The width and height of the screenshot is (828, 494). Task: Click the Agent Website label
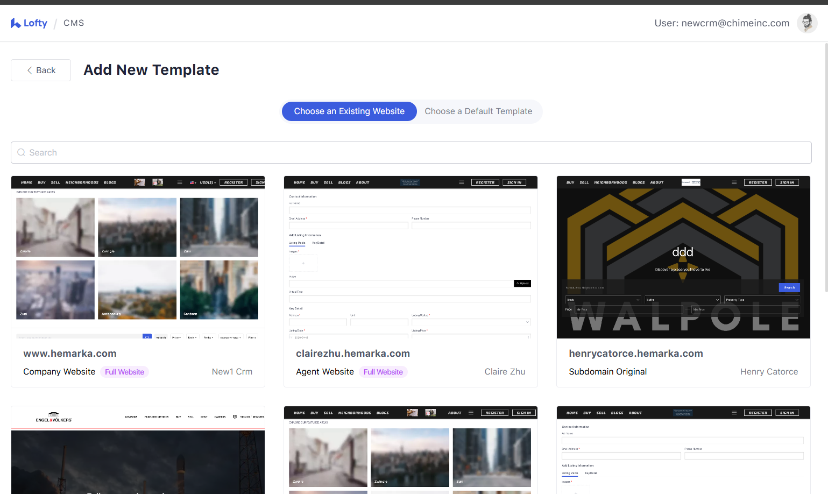point(325,372)
